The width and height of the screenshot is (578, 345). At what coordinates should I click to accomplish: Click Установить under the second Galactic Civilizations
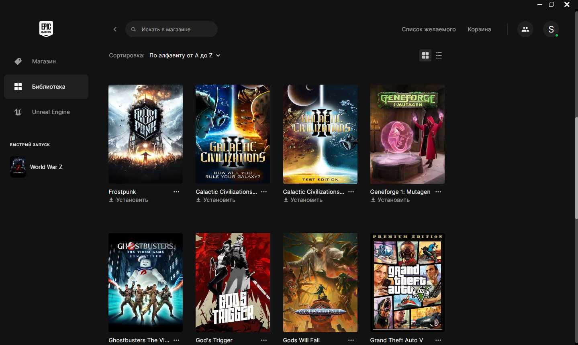pos(306,200)
